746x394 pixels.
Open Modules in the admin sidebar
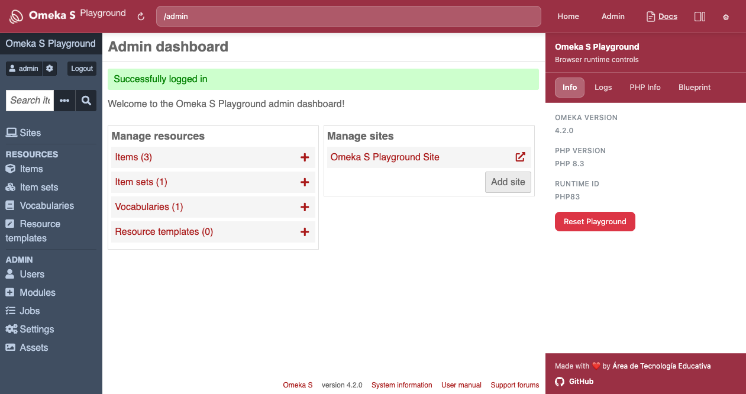(37, 293)
